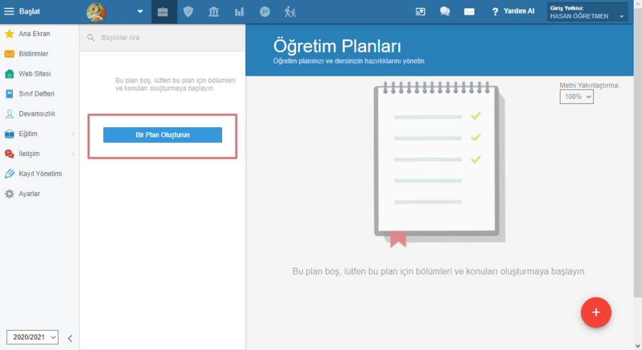The width and height of the screenshot is (642, 350).
Task: Click the Sınıf Defteri notebook icon
Action: (x=9, y=94)
